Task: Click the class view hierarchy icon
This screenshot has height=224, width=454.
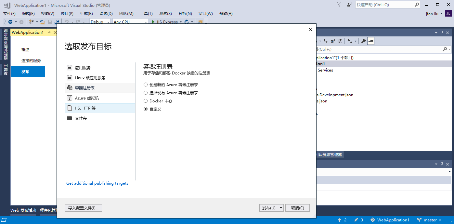Action: [x=350, y=41]
